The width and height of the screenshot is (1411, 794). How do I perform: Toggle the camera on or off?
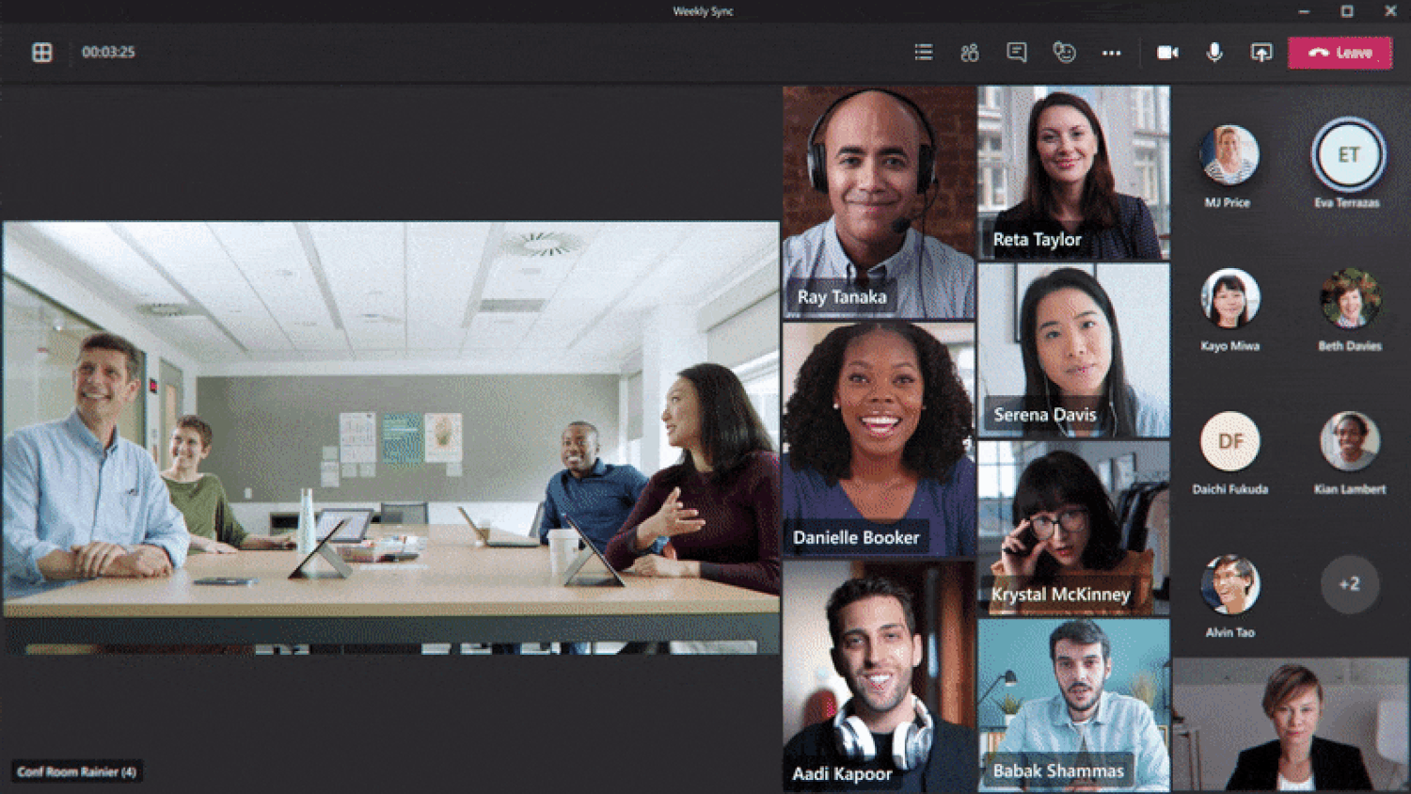[1167, 53]
